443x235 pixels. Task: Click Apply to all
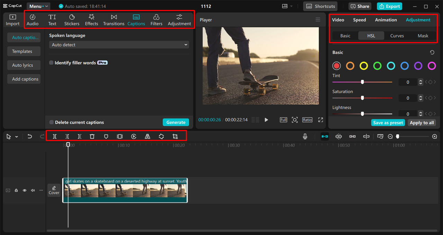pos(422,123)
